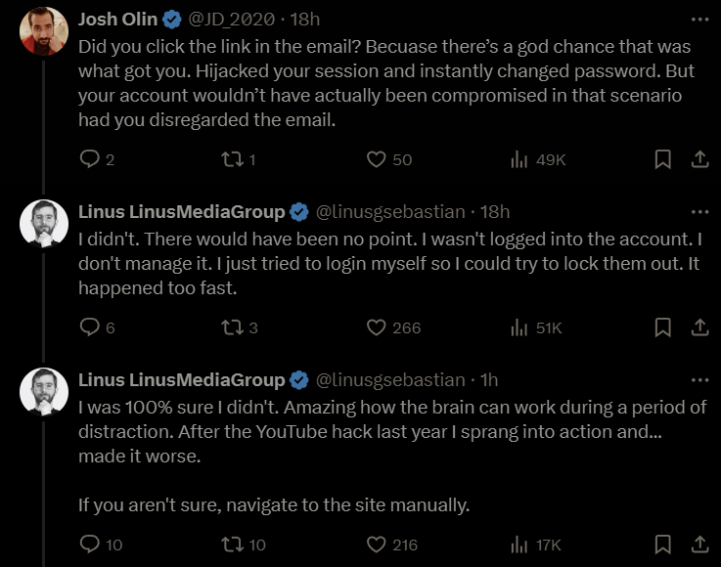Open @JD_2020 profile handle
The height and width of the screenshot is (567, 721).
tap(232, 20)
